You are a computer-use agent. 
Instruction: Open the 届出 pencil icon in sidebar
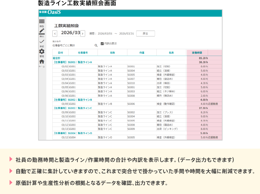point(42,31)
